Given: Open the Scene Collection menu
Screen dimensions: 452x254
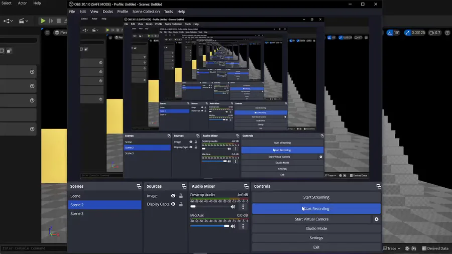Looking at the screenshot, I should [x=146, y=12].
